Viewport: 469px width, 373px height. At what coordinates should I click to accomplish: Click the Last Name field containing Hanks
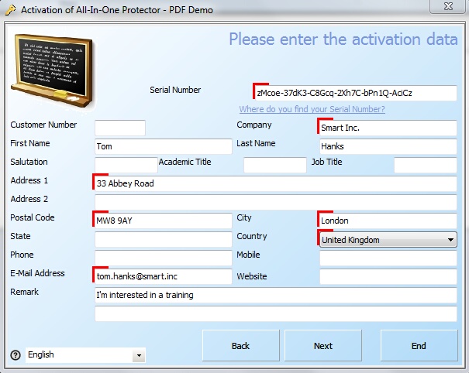388,146
